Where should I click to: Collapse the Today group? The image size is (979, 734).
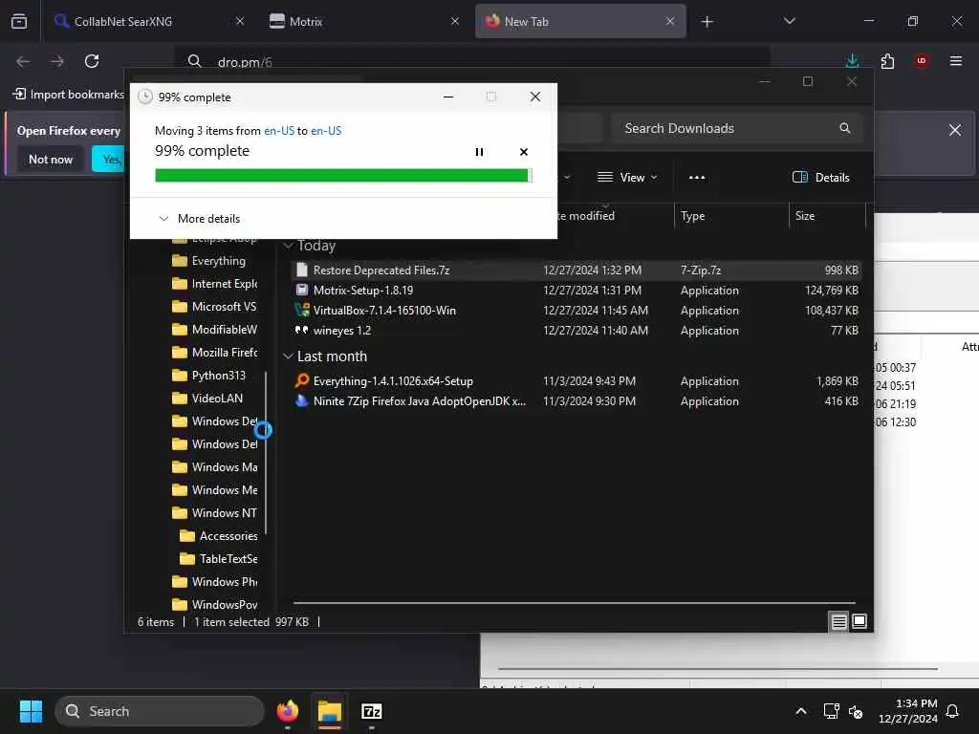pyautogui.click(x=289, y=246)
